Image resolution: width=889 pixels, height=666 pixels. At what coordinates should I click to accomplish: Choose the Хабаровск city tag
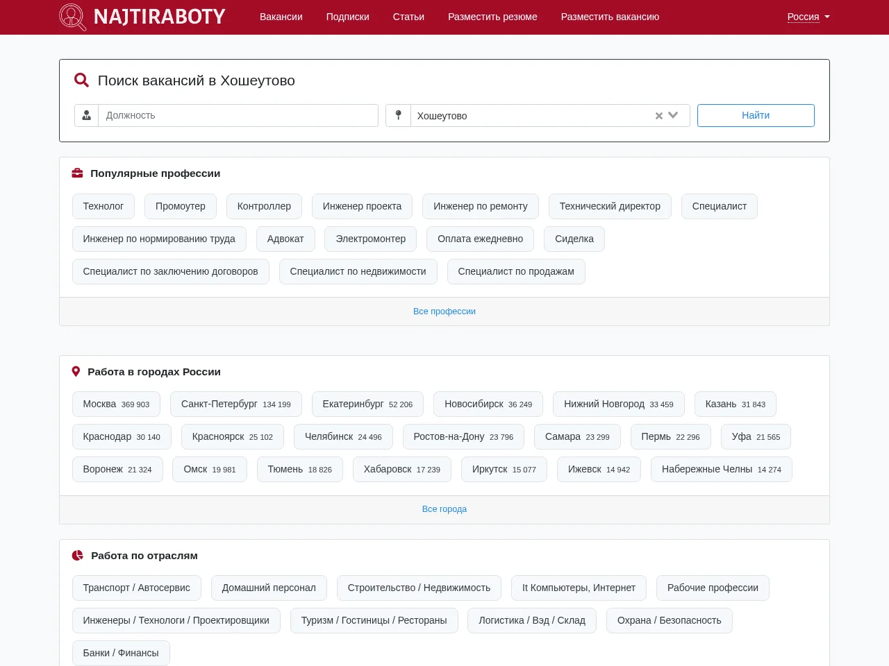[x=402, y=470]
